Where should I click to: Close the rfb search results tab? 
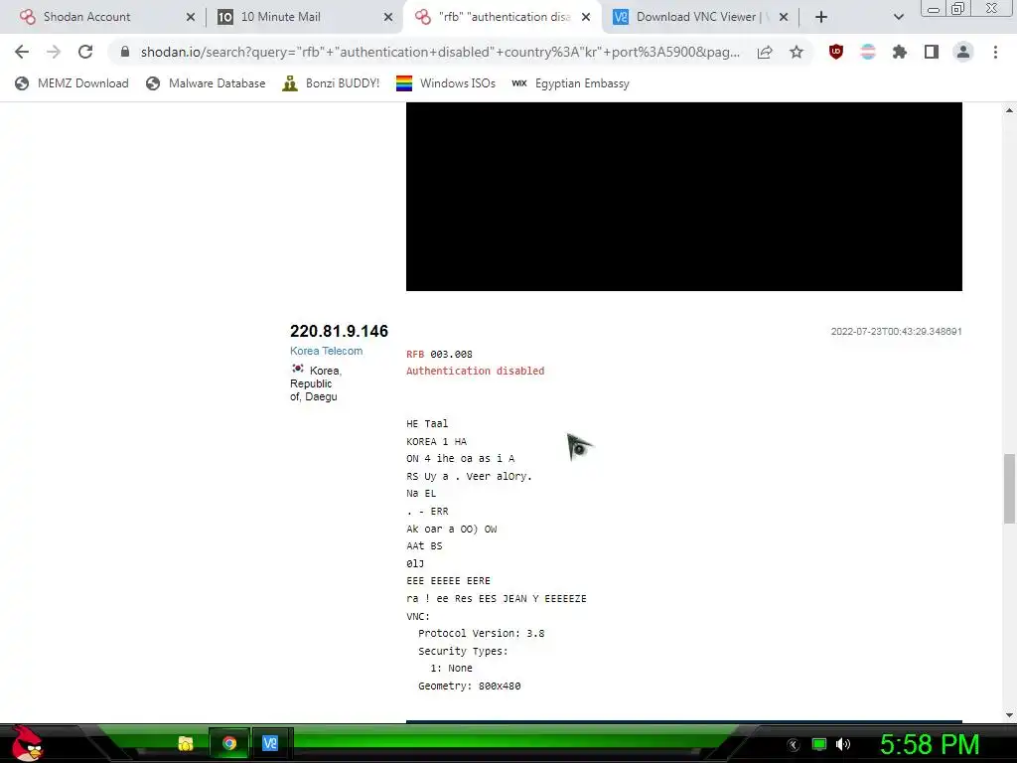click(x=586, y=17)
